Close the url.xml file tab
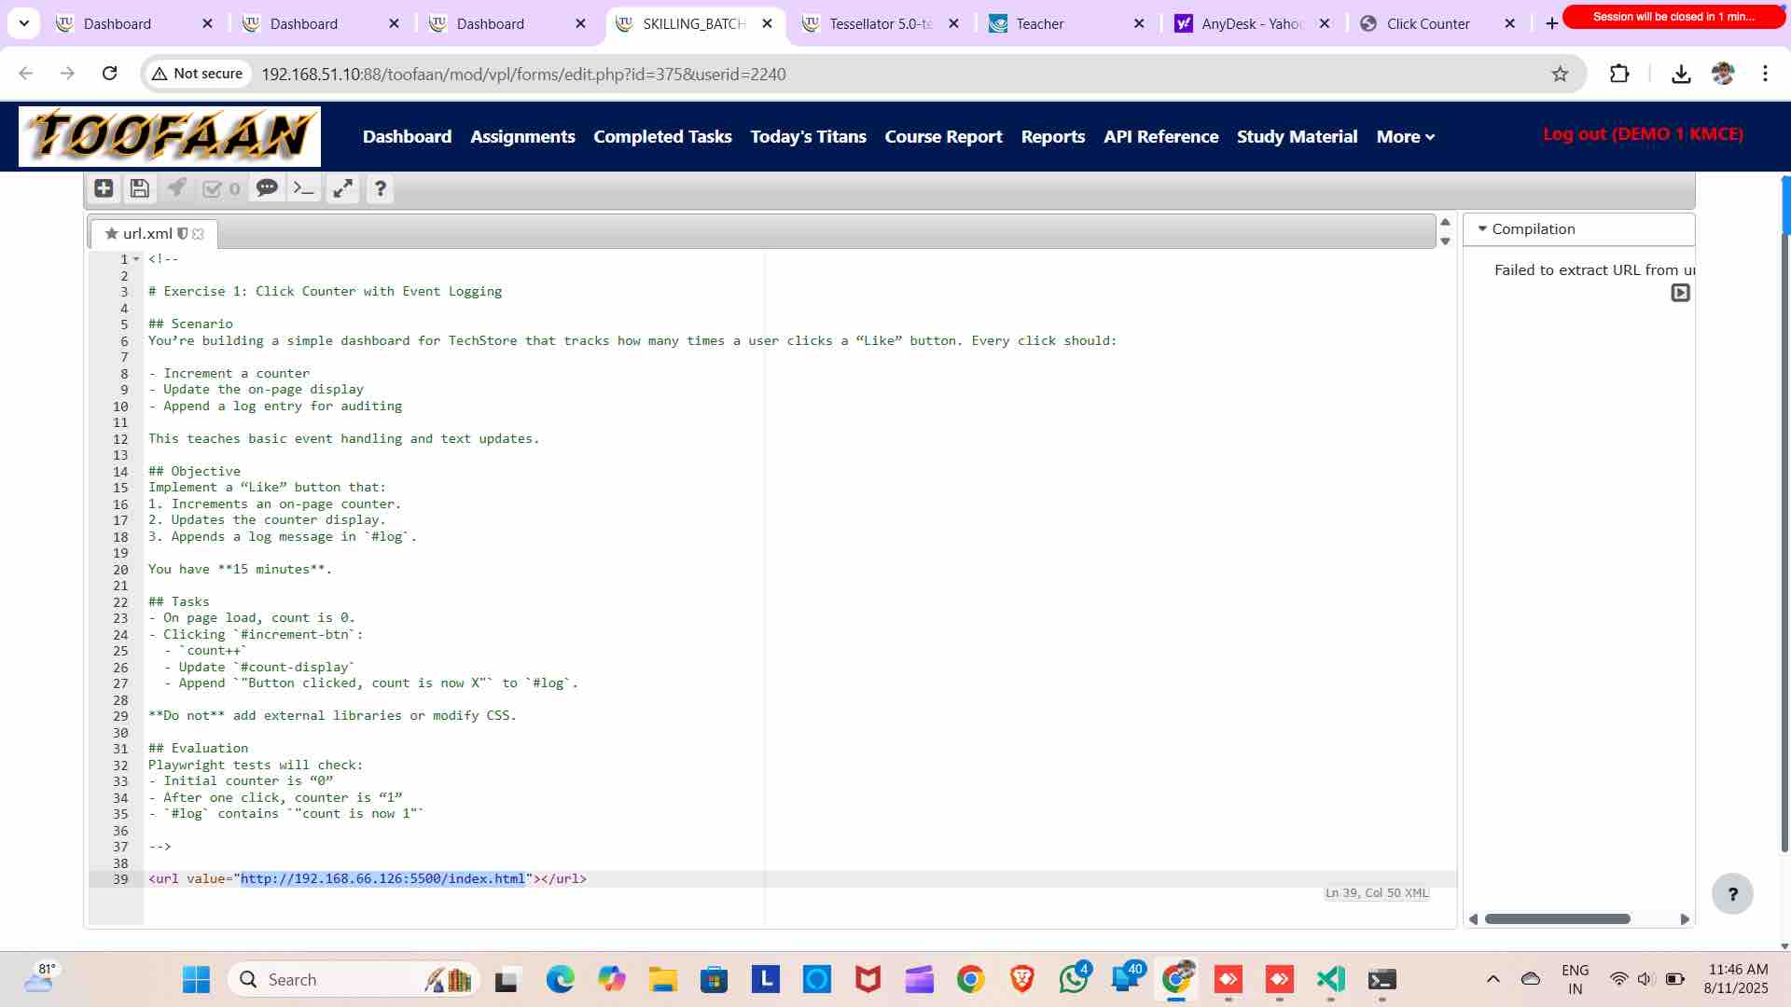Image resolution: width=1791 pixels, height=1007 pixels. 199,234
